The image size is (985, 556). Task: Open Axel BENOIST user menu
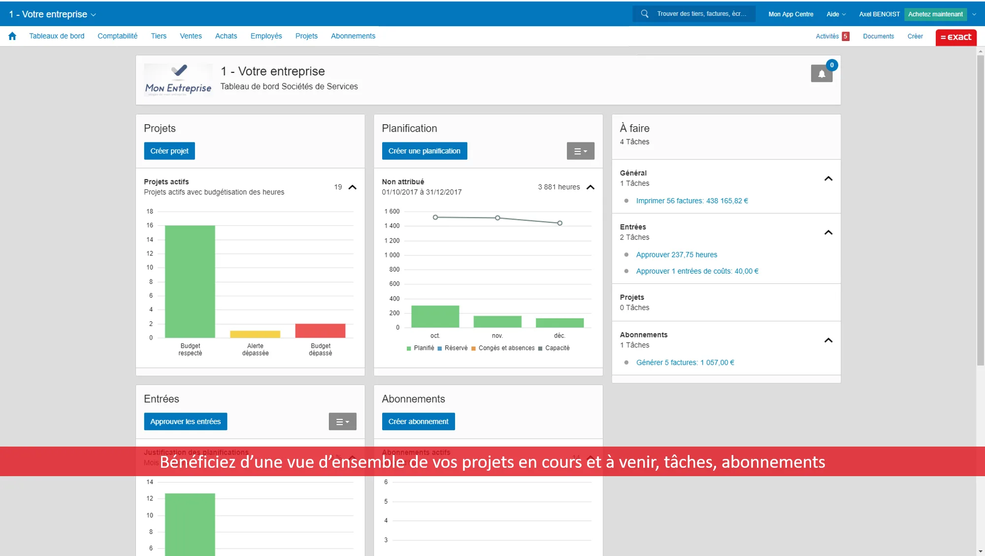pos(879,14)
